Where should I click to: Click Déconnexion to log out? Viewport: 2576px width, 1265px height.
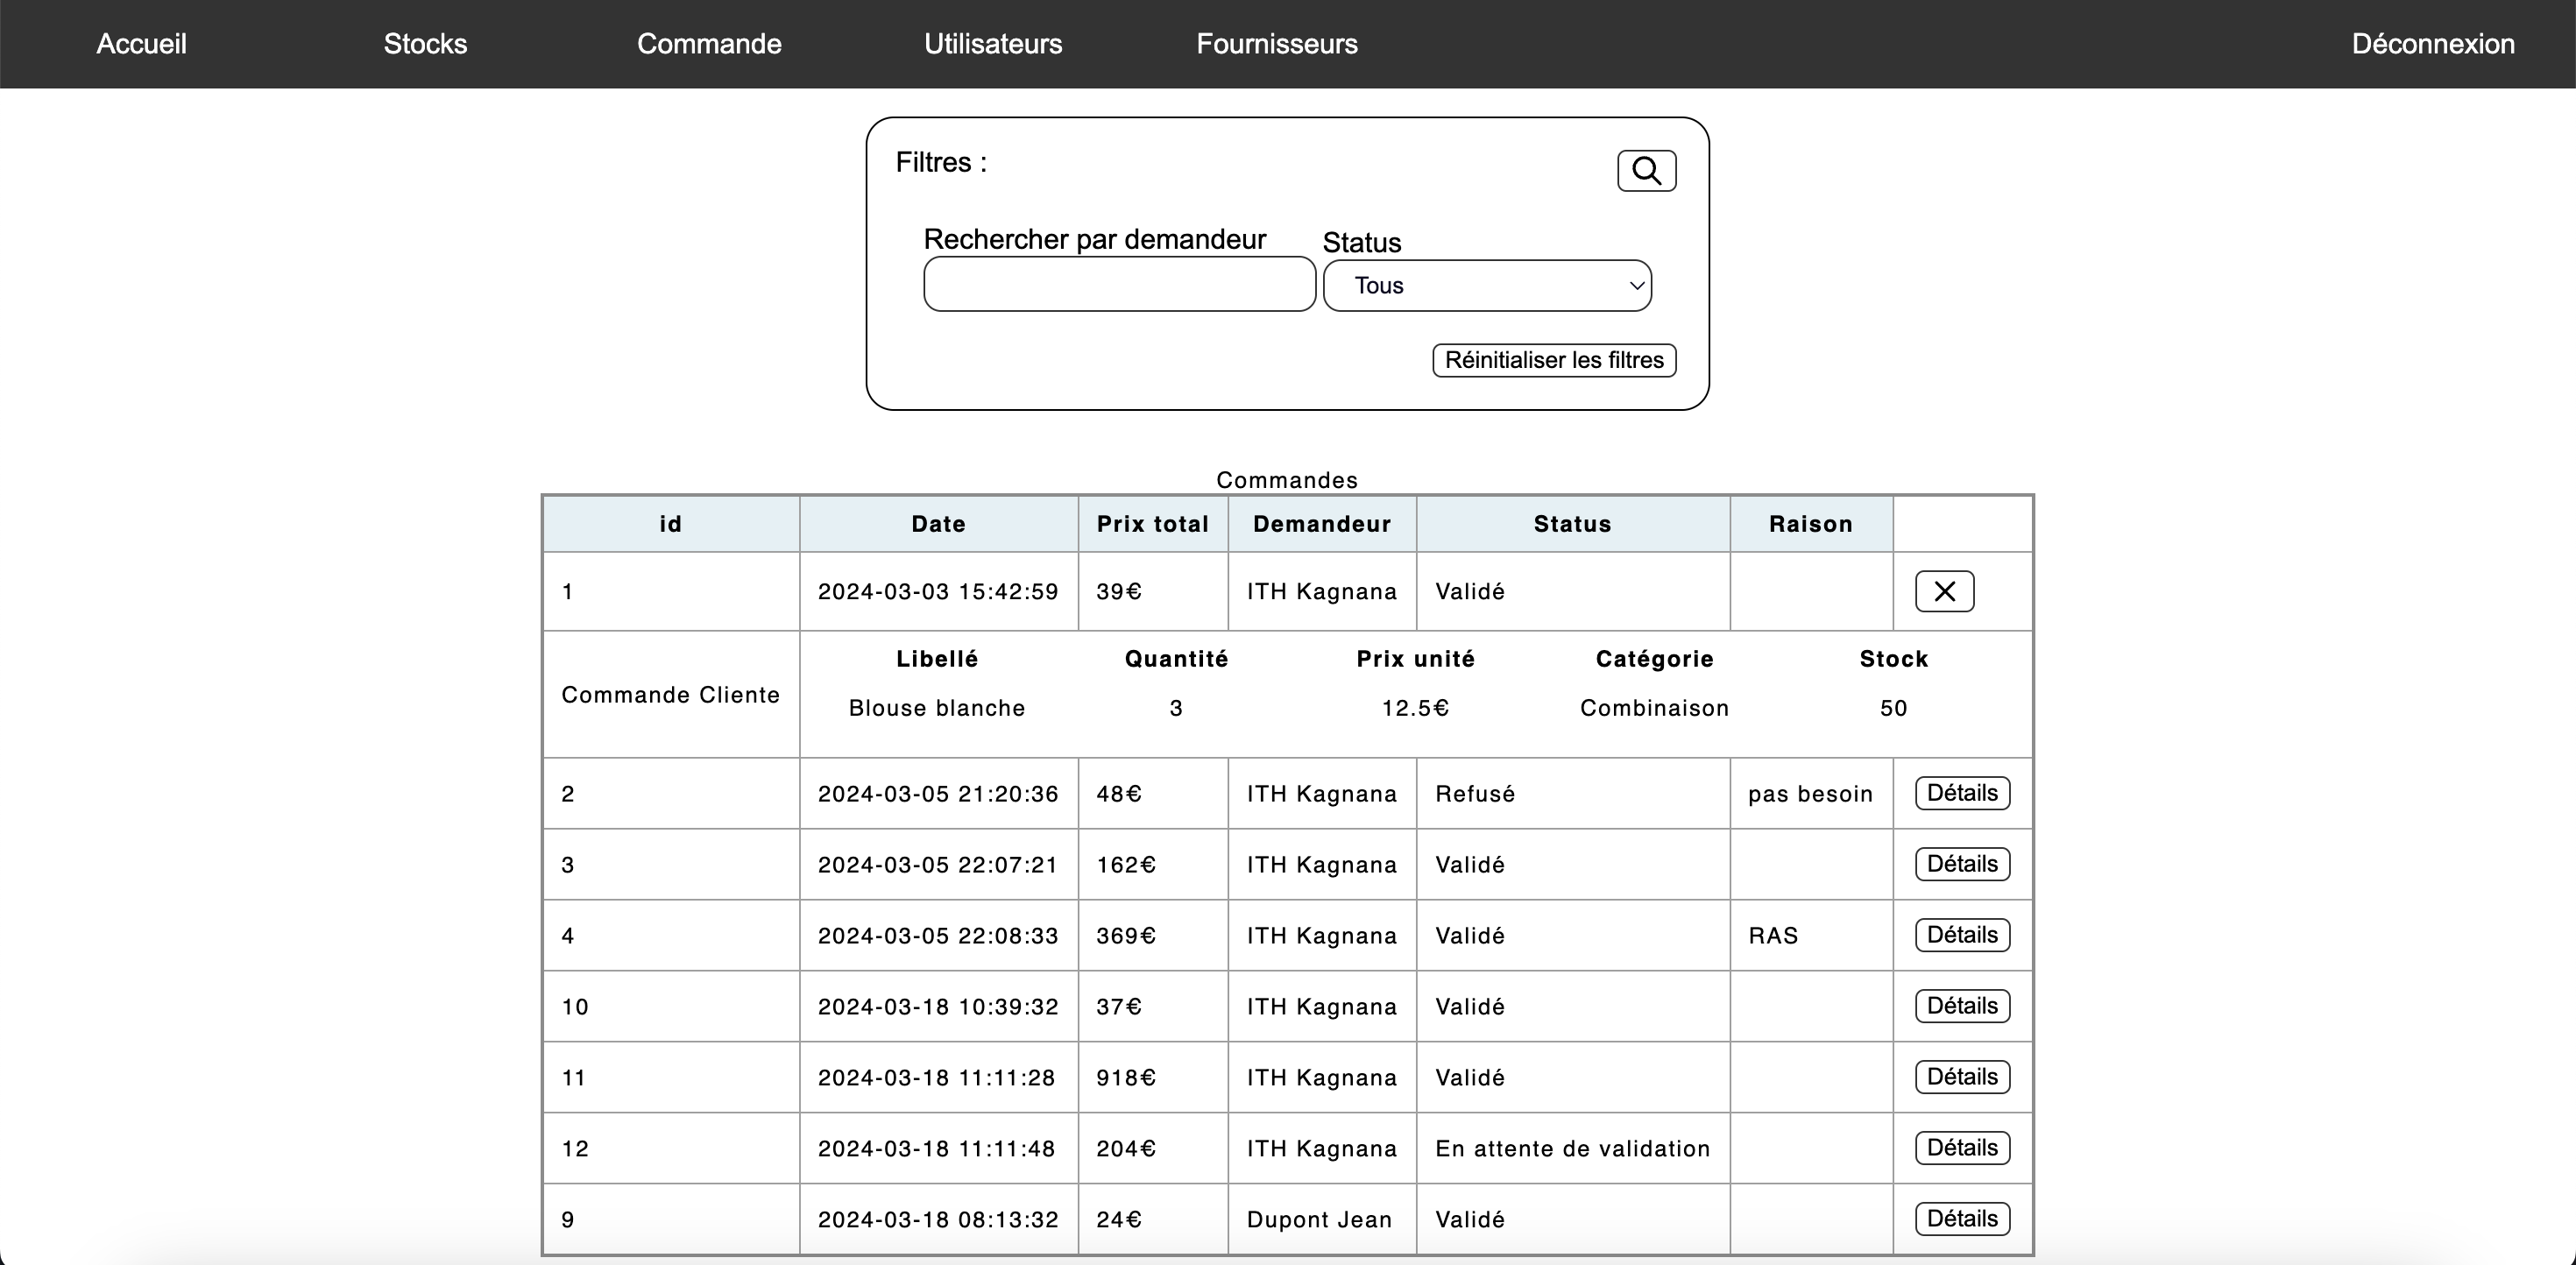pyautogui.click(x=2433, y=44)
